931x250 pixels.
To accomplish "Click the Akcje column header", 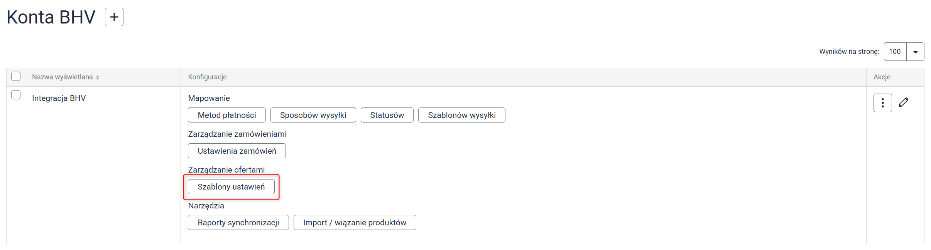I will pos(882,77).
